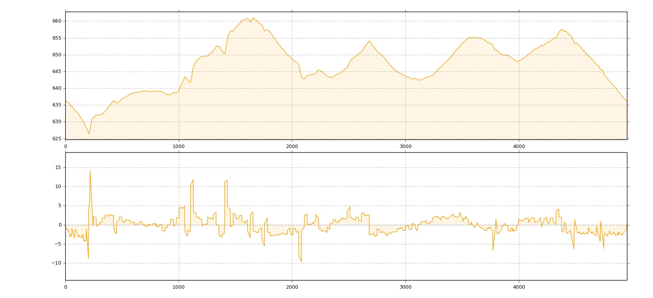Click the 3000 x-axis label under the upper chart
This screenshot has width=653, height=298.
(405, 146)
